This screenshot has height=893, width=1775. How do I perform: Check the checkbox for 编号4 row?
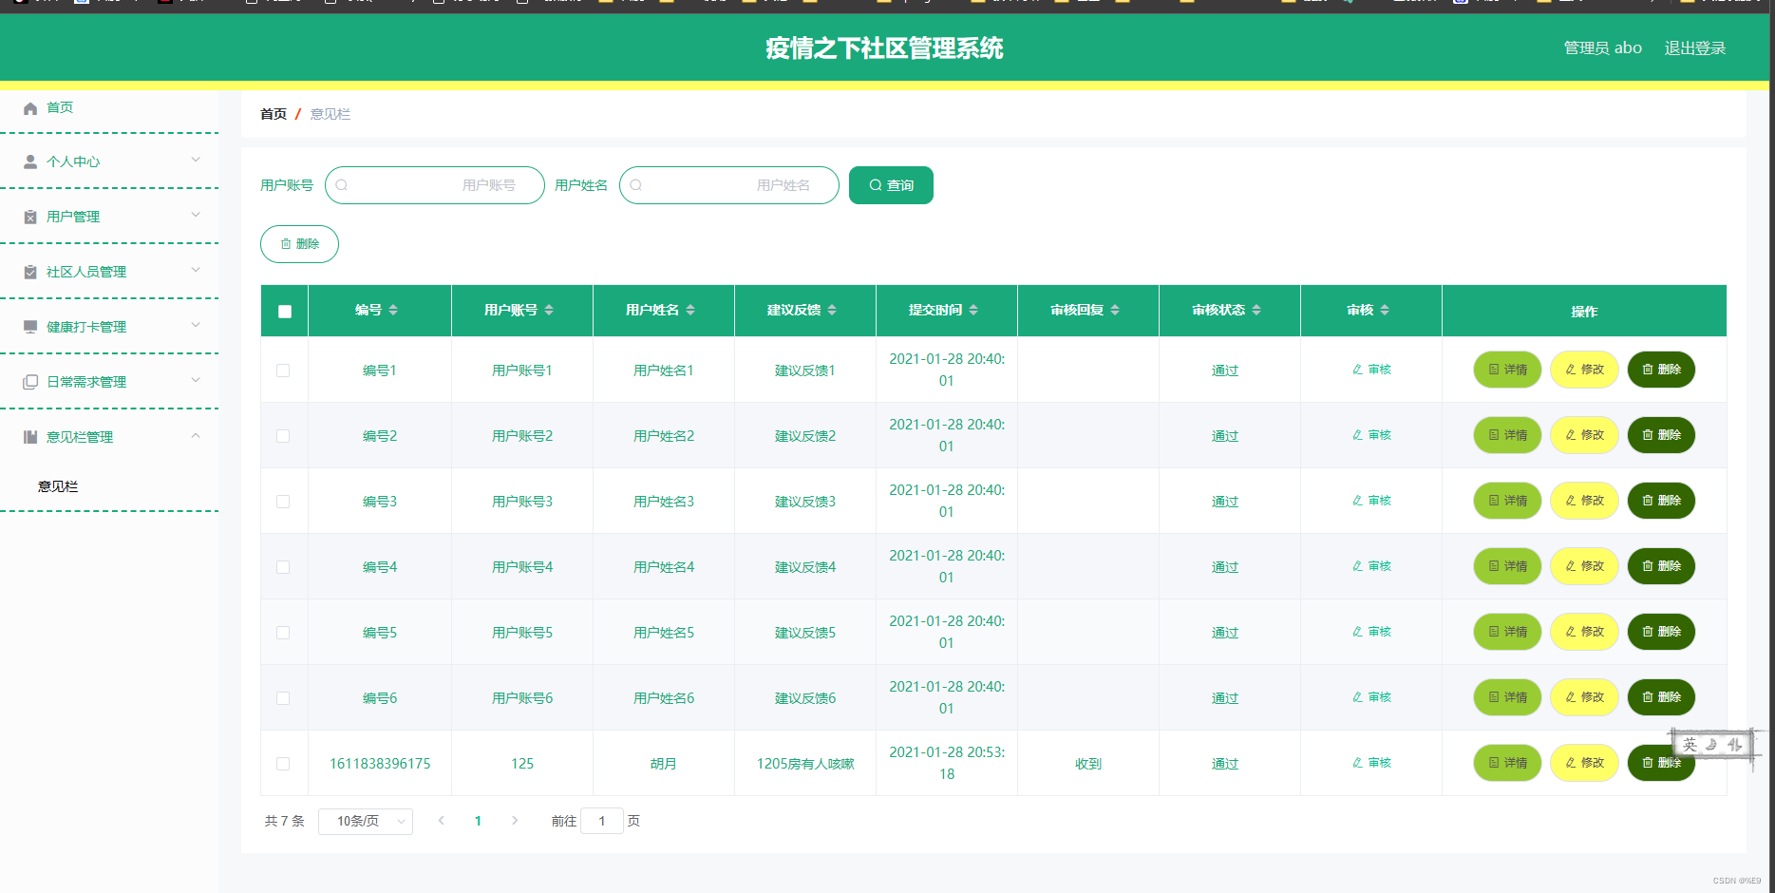(x=283, y=567)
